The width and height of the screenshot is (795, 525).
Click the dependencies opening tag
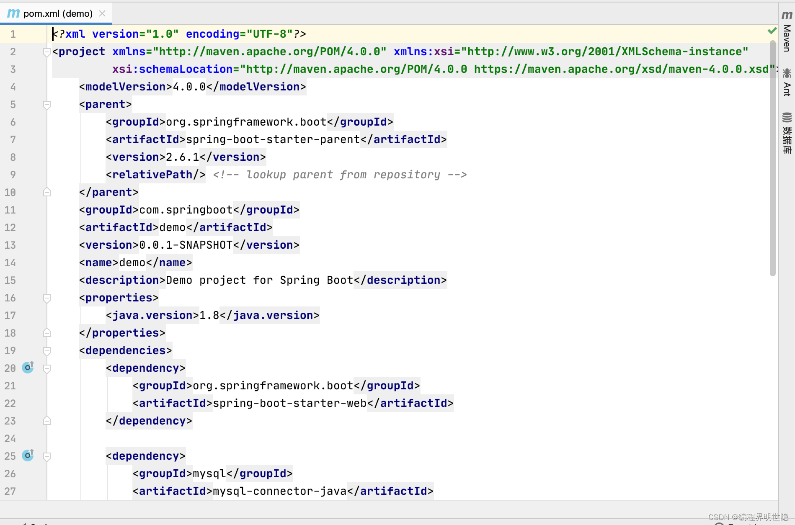(126, 350)
